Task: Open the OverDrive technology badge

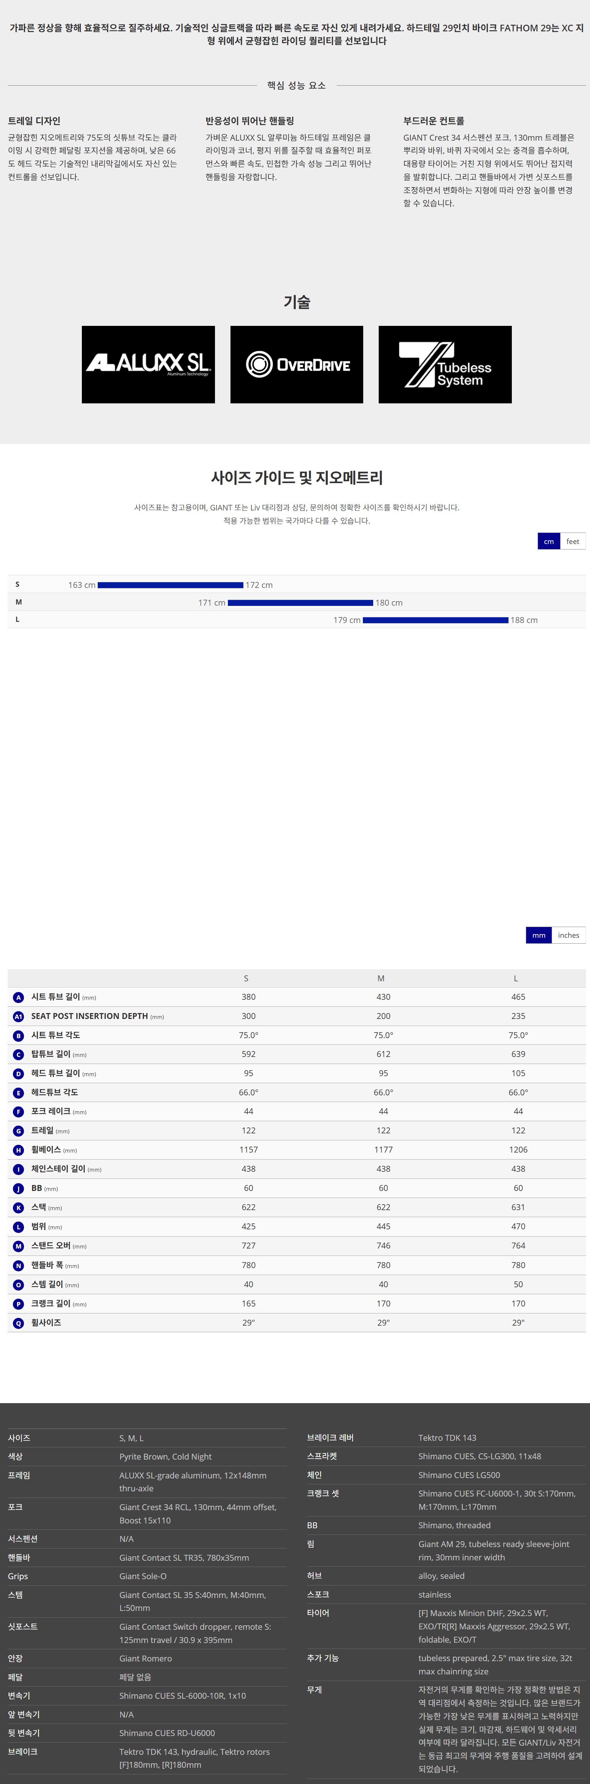Action: coord(296,364)
